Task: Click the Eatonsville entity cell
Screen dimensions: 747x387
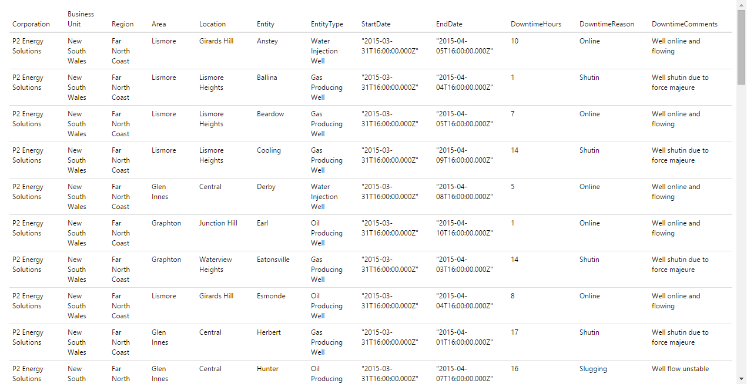Action: click(273, 260)
